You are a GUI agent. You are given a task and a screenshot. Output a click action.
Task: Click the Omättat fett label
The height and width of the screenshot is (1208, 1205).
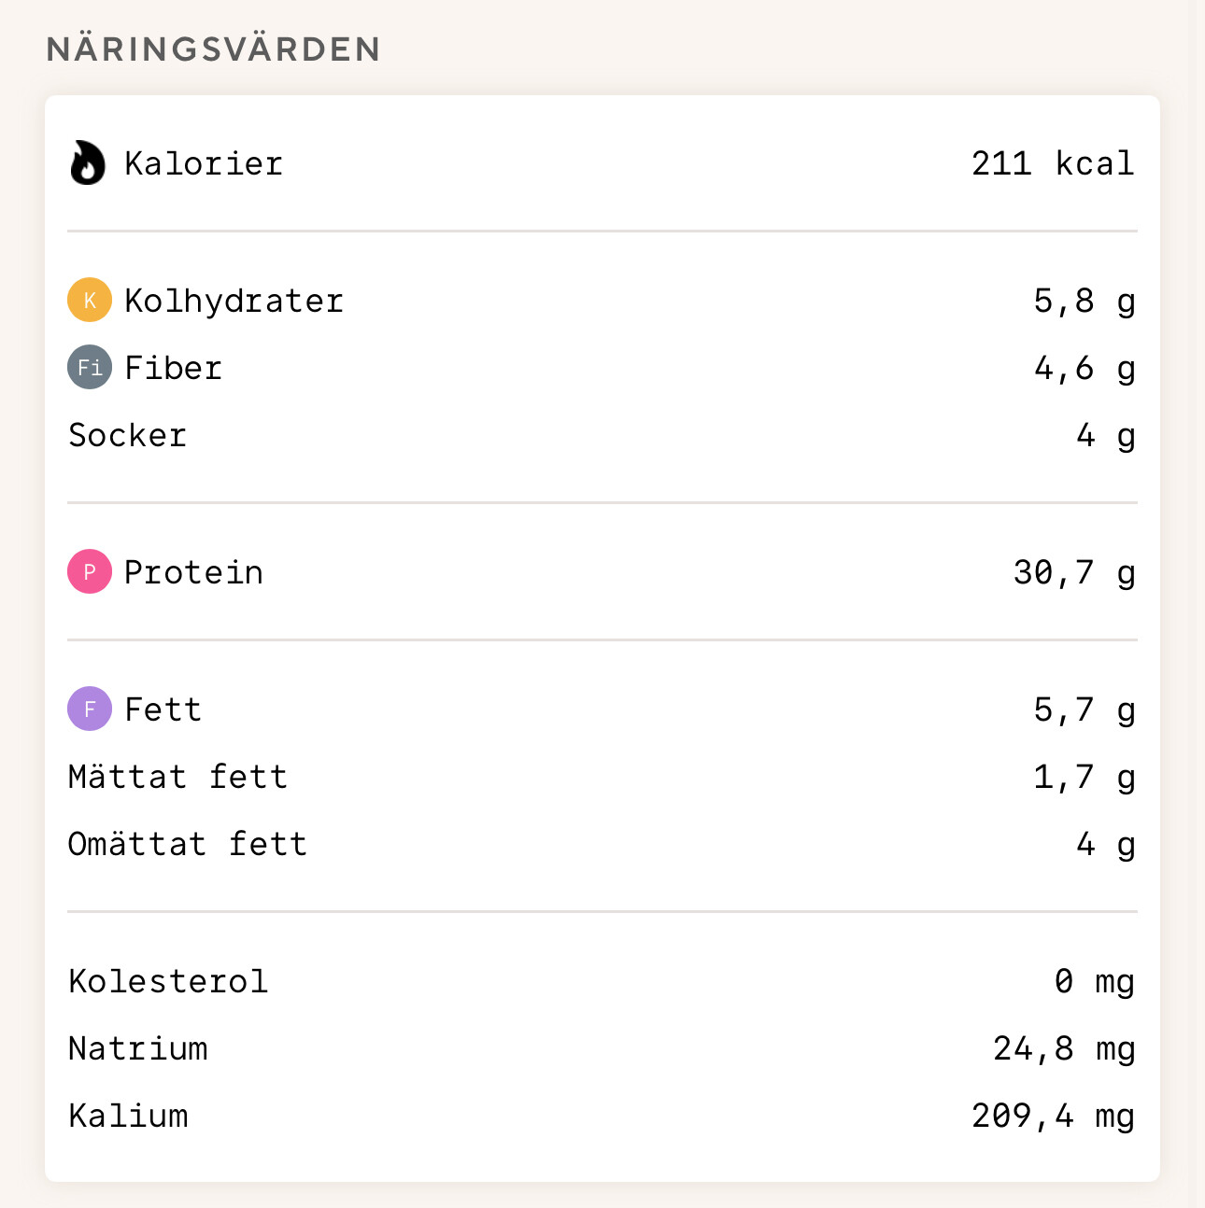188,844
